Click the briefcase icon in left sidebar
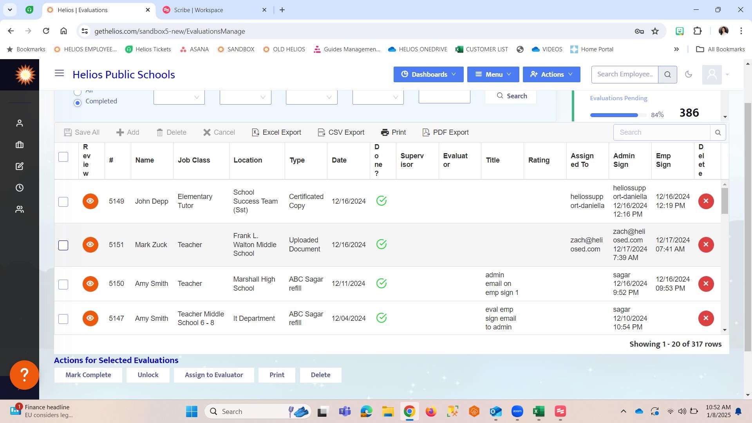752x423 pixels. 20,145
